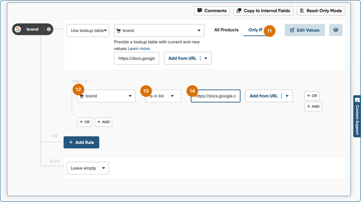361x202 pixels.
Task: Switch on Read-Only Mode
Action: (321, 11)
